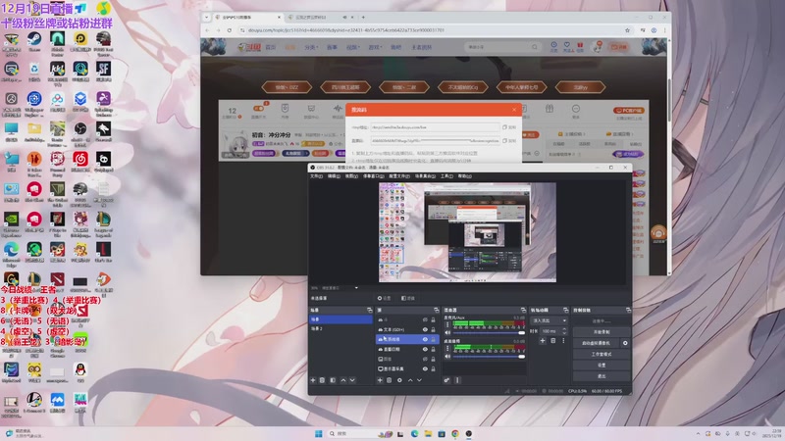
Task: Open advanced audio properties gear in mixer
Action: [x=446, y=380]
